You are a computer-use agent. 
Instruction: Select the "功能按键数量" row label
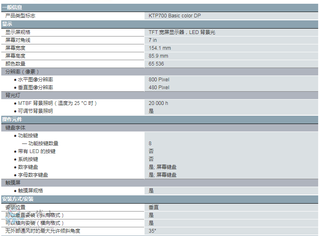tap(43, 144)
